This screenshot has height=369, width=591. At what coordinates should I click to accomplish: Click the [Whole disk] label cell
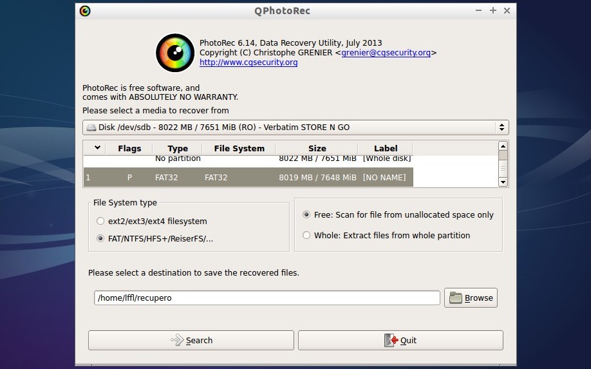pos(387,158)
